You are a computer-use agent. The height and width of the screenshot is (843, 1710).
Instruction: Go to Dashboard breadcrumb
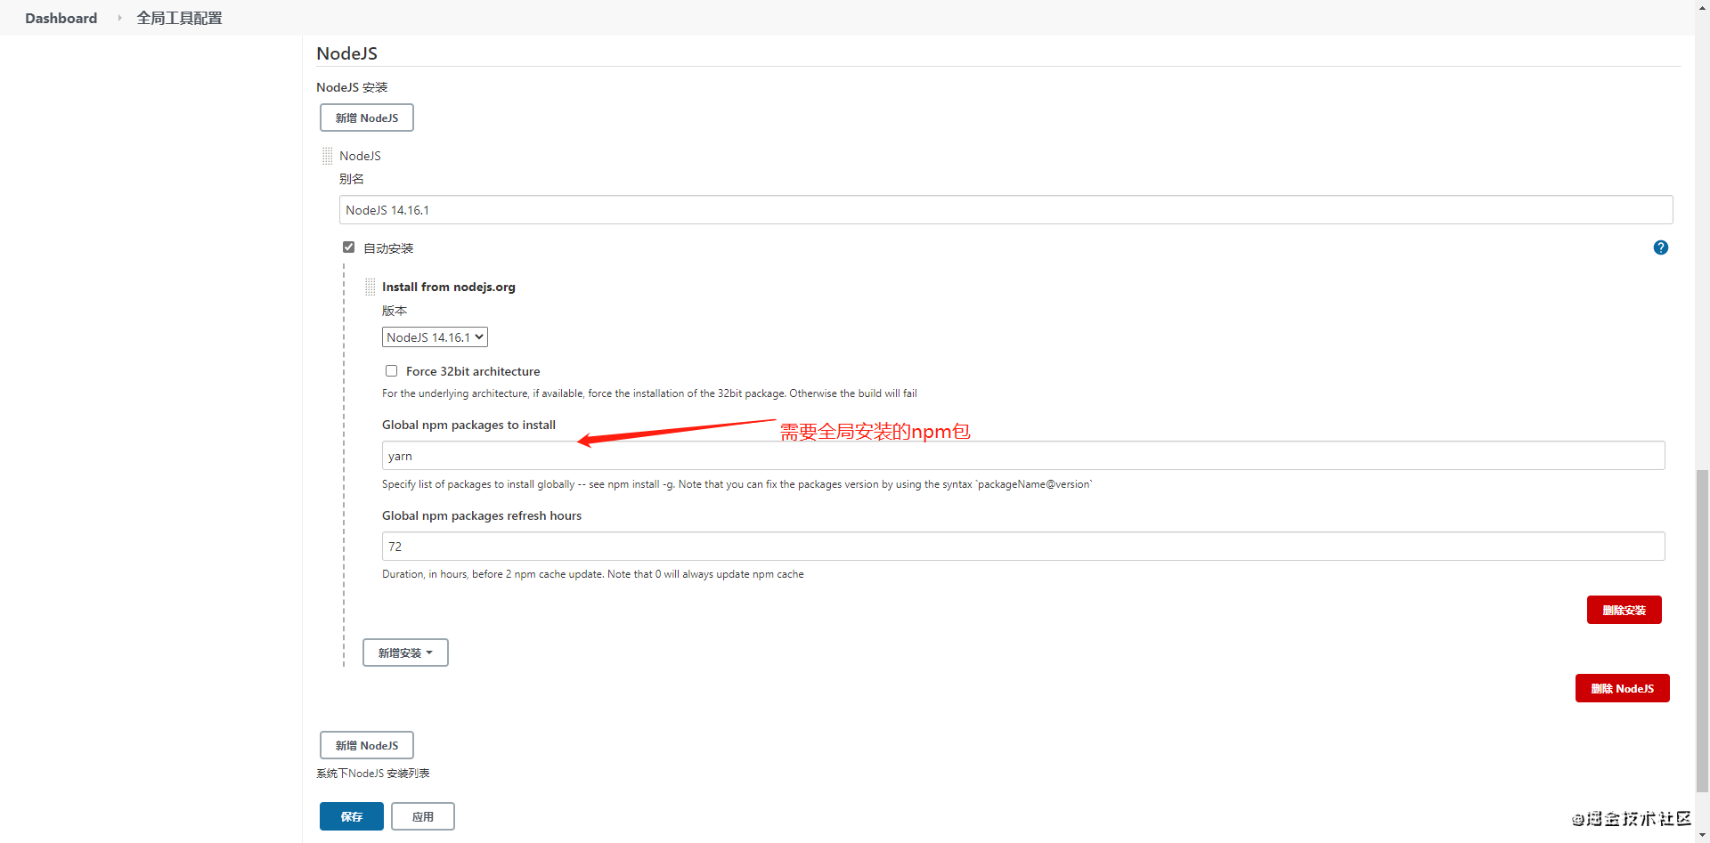tap(61, 18)
